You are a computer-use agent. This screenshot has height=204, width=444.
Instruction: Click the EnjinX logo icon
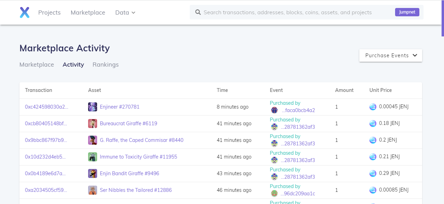(x=25, y=12)
